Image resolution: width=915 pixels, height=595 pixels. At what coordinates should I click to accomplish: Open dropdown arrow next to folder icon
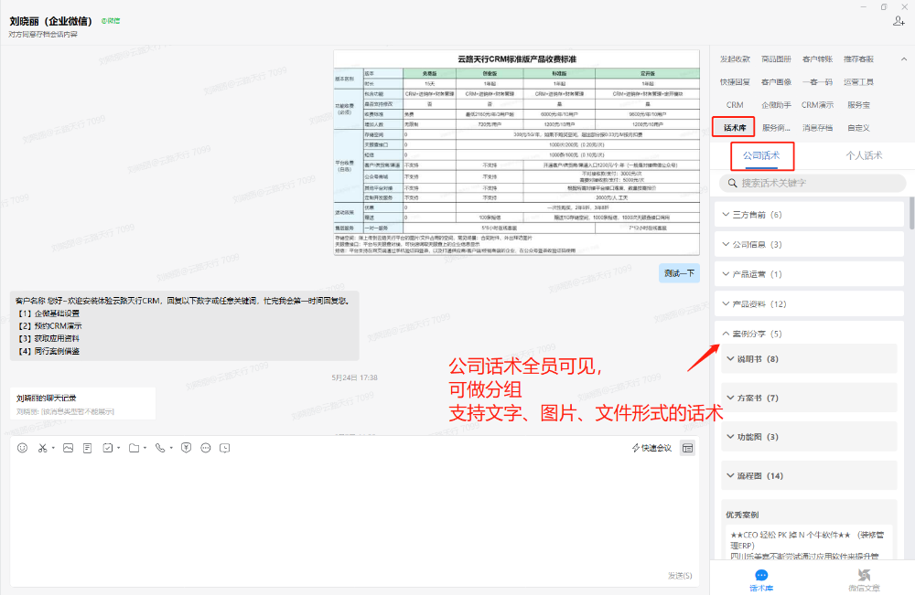145,448
